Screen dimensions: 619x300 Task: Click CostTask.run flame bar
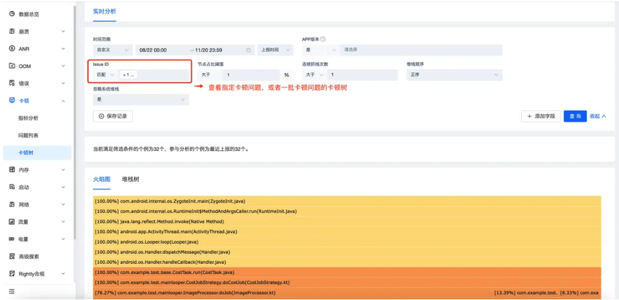(347, 272)
